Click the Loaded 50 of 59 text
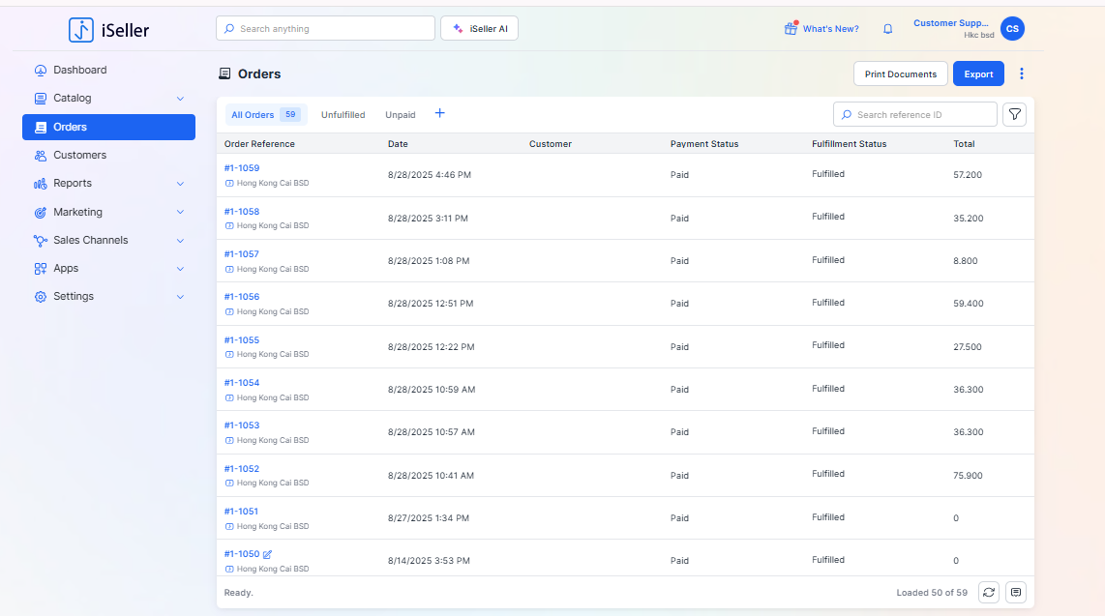 [932, 593]
